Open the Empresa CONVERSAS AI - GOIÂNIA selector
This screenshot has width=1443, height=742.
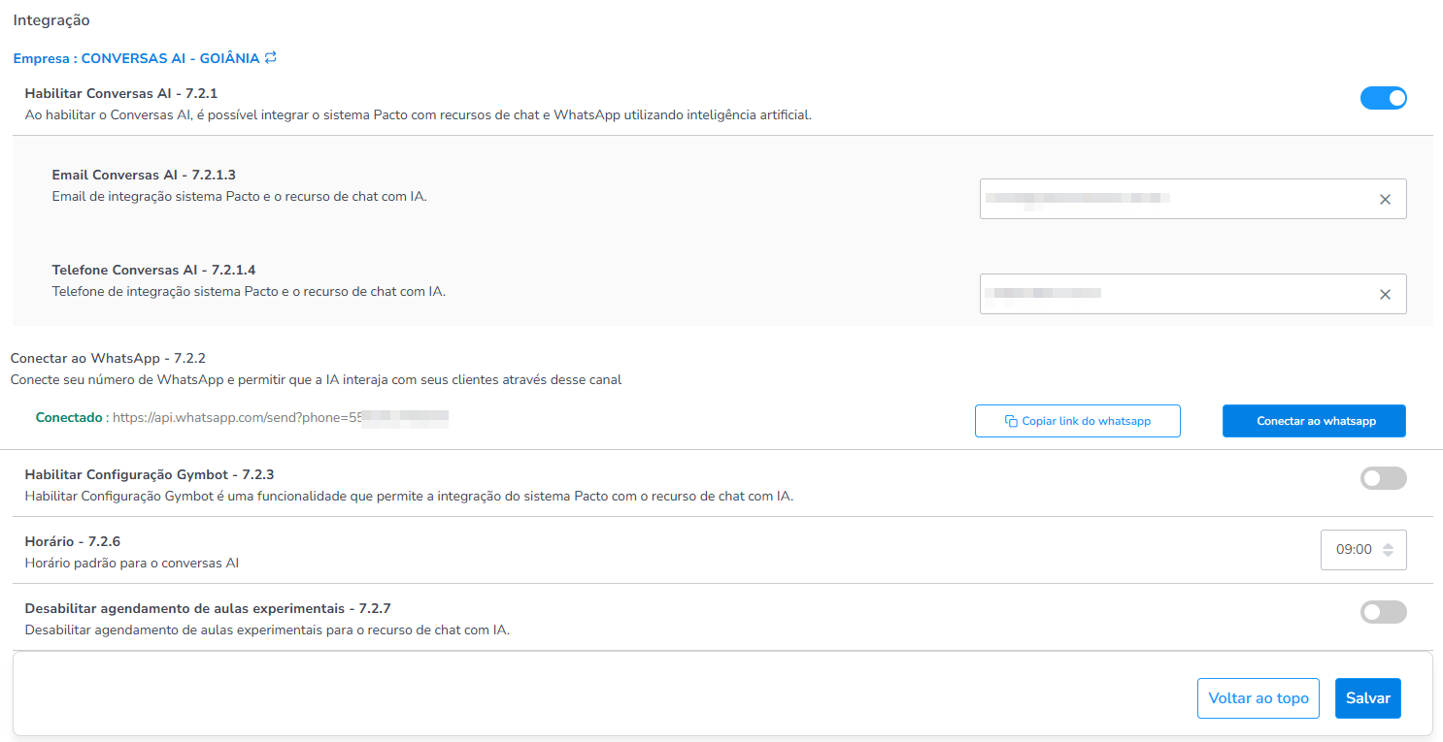[x=136, y=58]
